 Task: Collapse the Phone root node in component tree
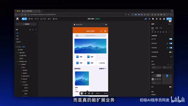(x=16, y=47)
